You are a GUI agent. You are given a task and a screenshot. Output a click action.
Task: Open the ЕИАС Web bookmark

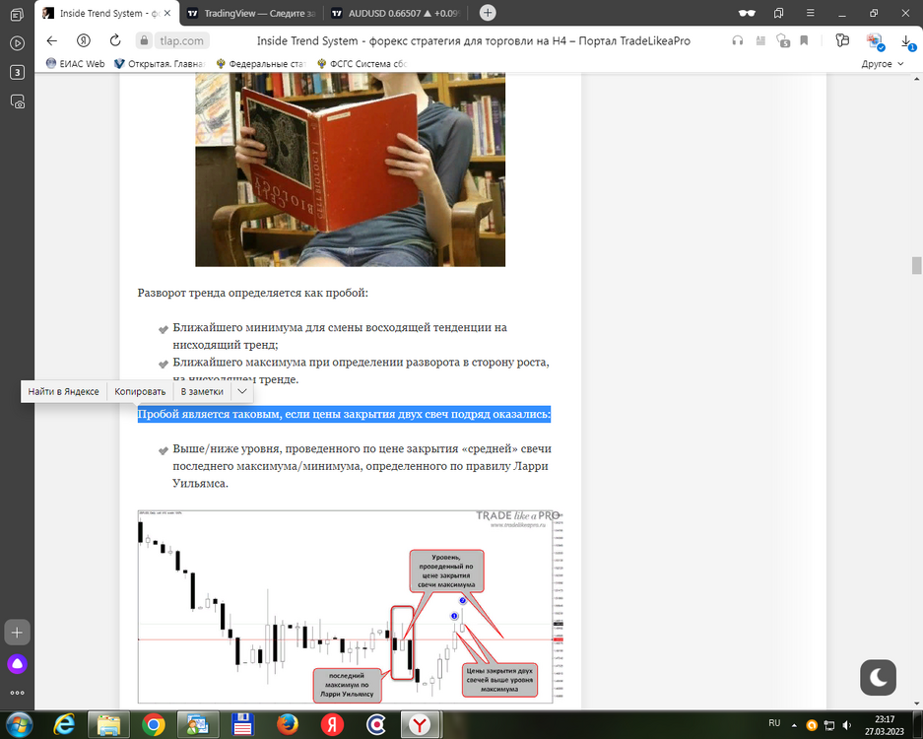(x=75, y=64)
